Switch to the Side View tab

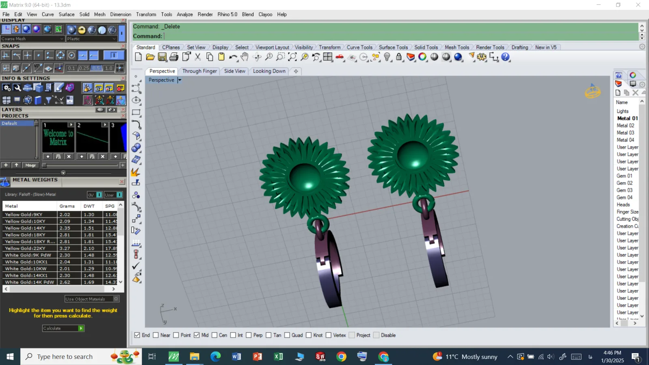(x=234, y=71)
